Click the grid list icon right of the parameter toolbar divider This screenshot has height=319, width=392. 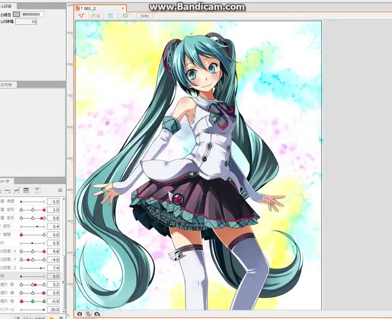point(37,191)
